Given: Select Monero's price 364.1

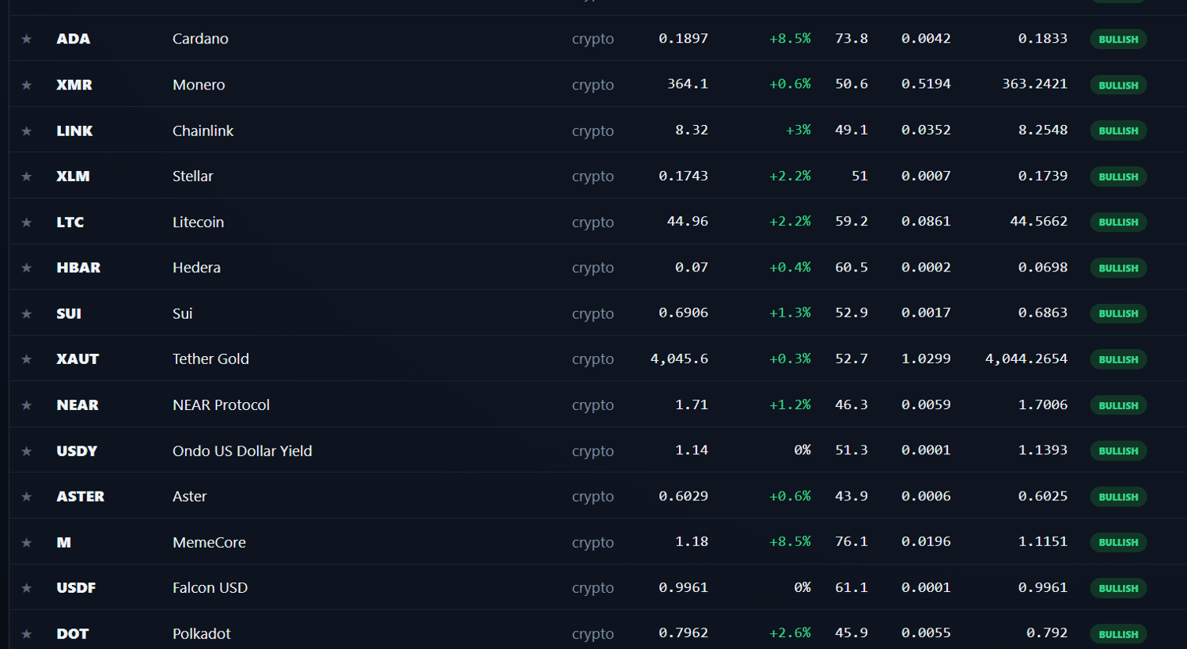Looking at the screenshot, I should coord(687,84).
